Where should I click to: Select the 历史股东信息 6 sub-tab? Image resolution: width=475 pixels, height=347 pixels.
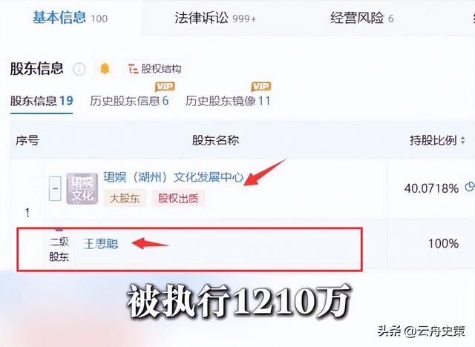pyautogui.click(x=129, y=101)
